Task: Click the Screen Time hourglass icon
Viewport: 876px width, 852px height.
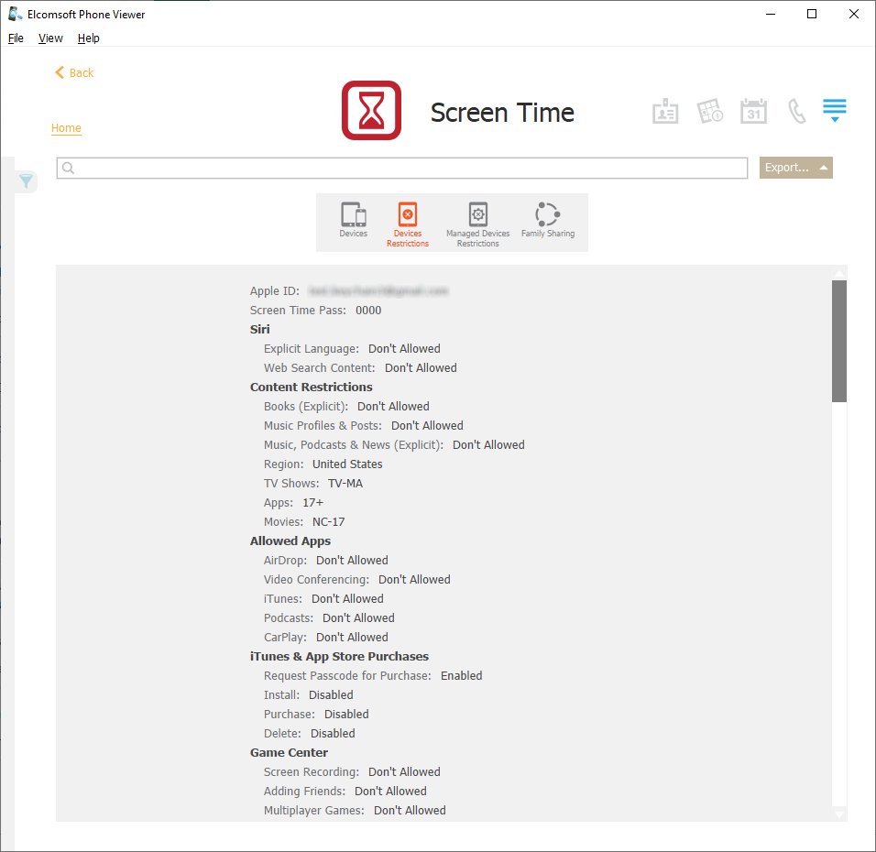Action: 371,111
